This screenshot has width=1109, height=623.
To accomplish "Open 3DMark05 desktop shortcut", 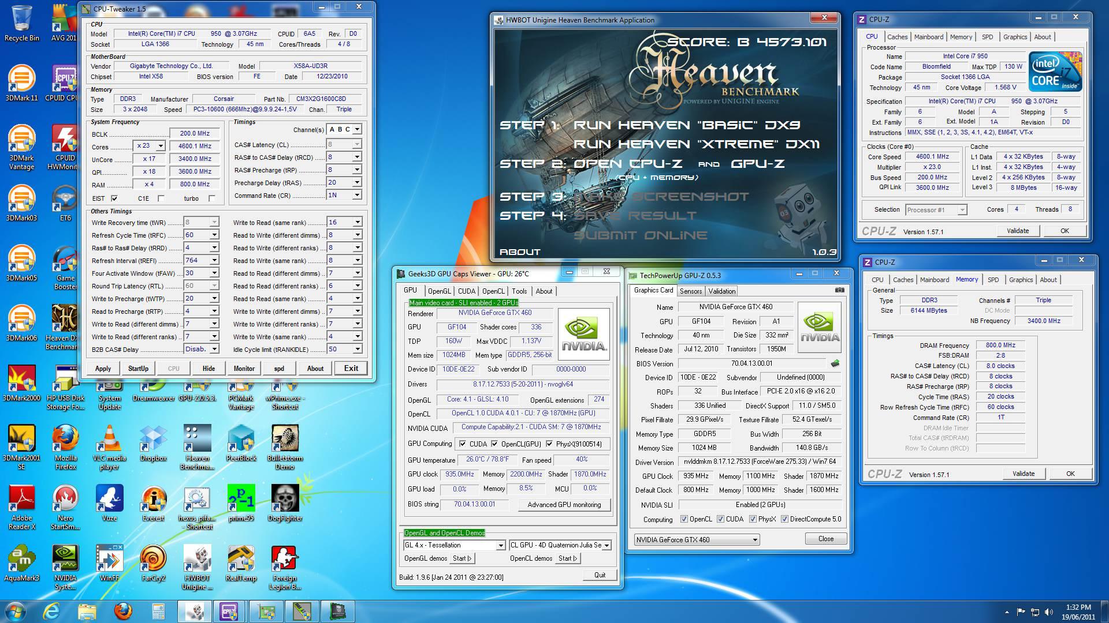I will tap(21, 263).
